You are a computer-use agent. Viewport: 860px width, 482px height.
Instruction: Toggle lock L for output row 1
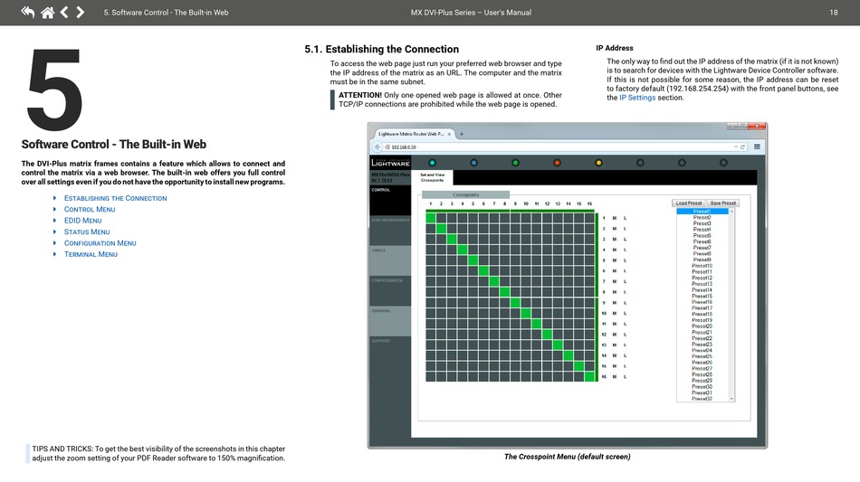coord(625,218)
